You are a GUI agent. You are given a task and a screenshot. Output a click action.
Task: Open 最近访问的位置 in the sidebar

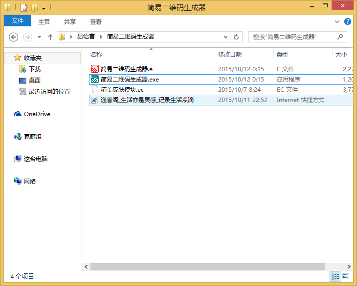pos(49,91)
